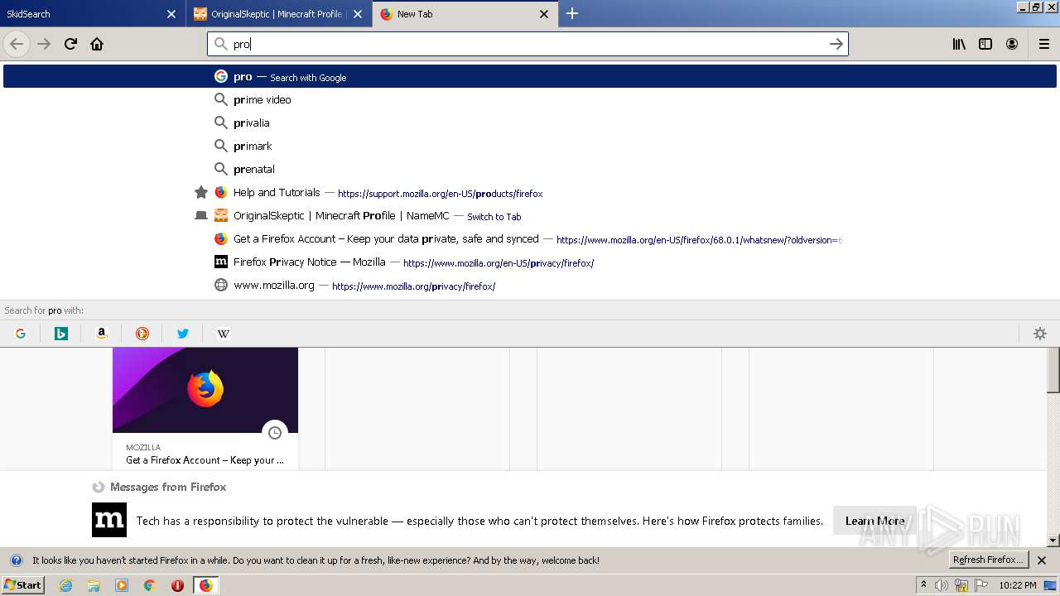
Task: Search with DuckDuckGo one-off engine icon
Action: [x=142, y=334]
